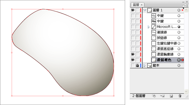Image resolution: width=189 pixels, height=105 pixels.
Task: Hide 滑鼠填色 using its eye icon
Action: (x=133, y=60)
